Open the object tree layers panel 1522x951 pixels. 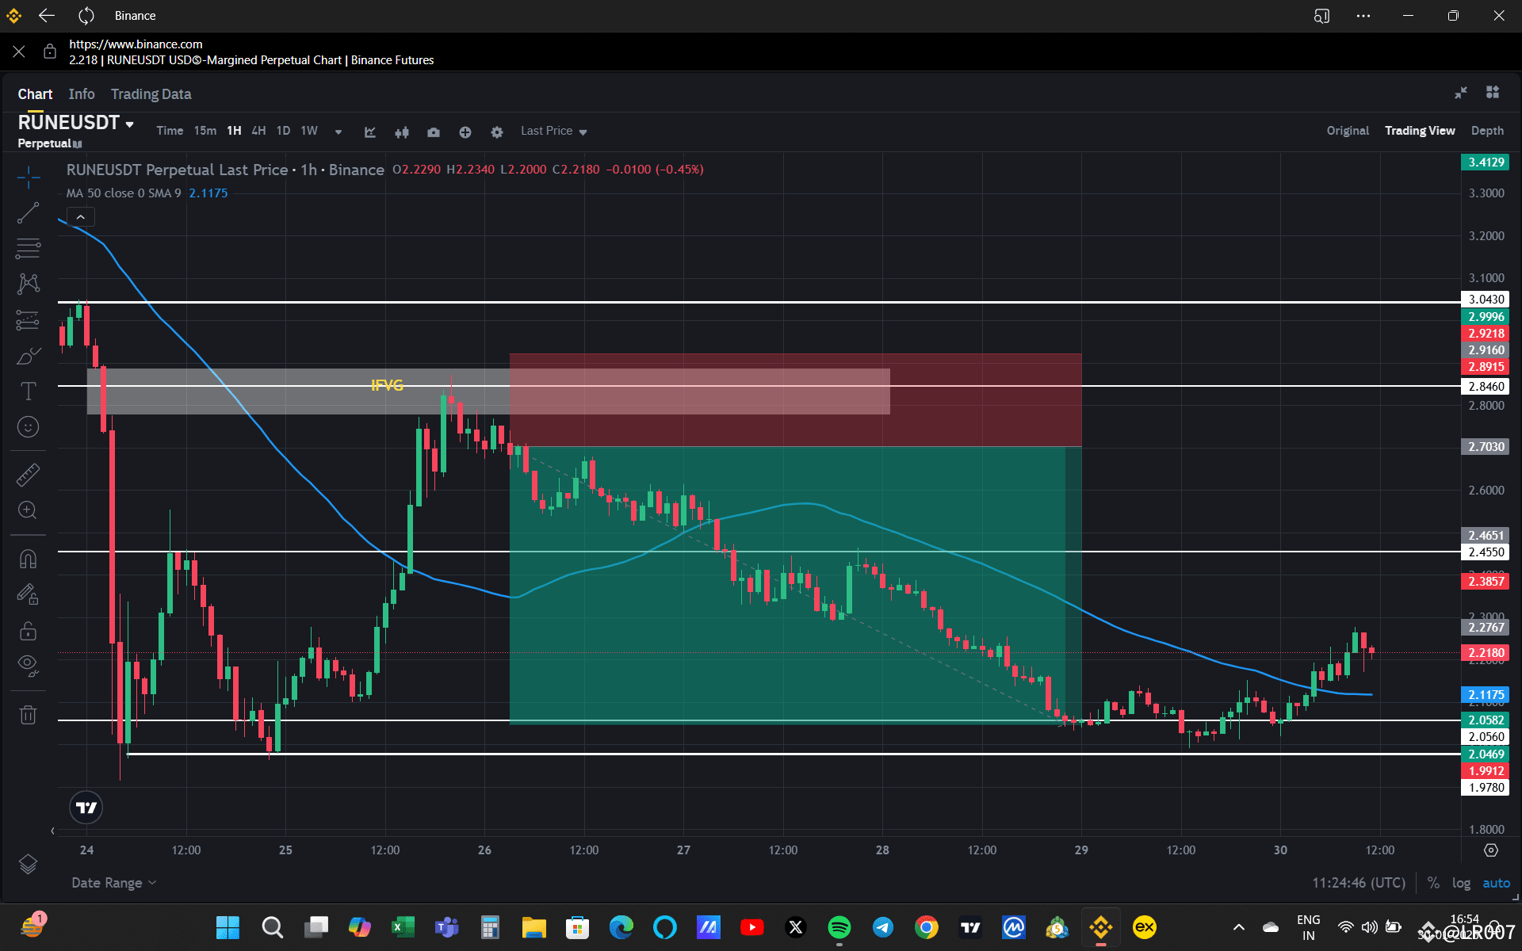click(x=28, y=864)
